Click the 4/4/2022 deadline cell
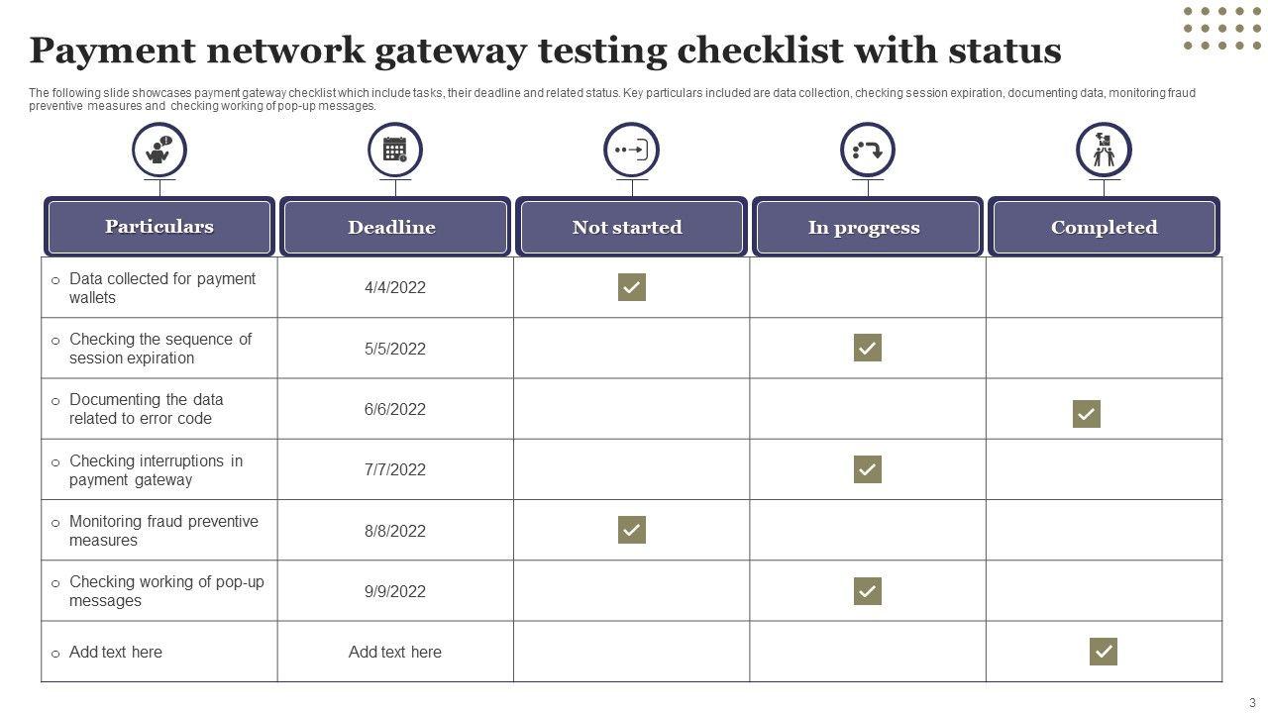This screenshot has width=1268, height=713. [395, 287]
